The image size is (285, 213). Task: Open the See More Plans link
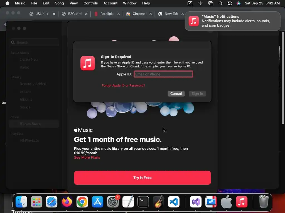(87, 158)
